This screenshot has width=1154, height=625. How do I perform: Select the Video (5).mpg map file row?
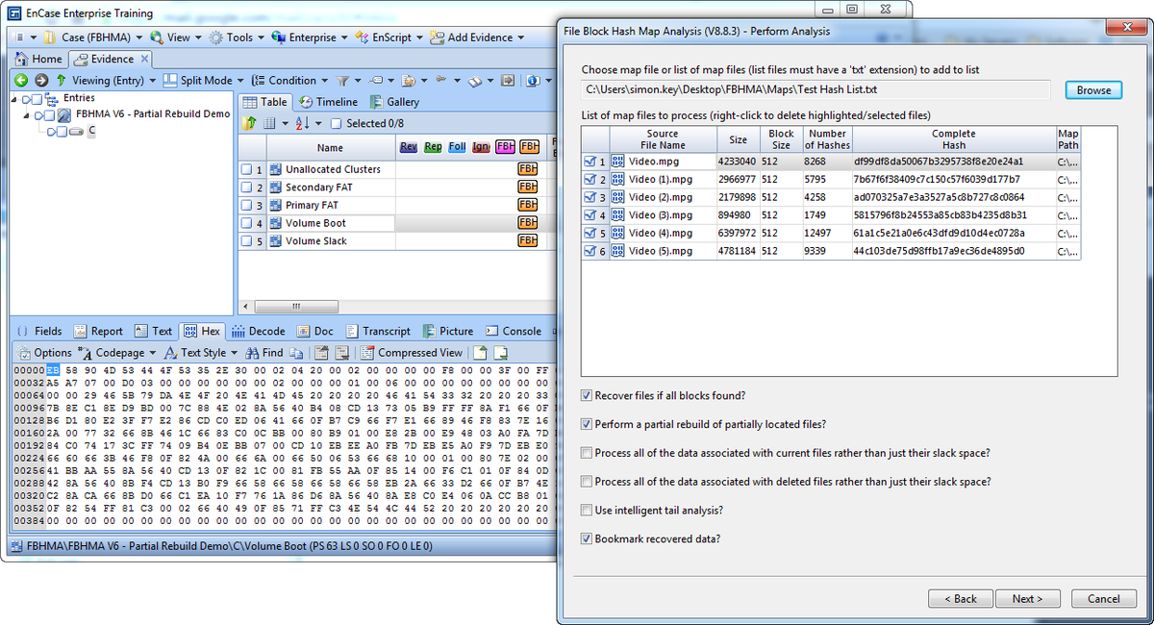tap(831, 251)
